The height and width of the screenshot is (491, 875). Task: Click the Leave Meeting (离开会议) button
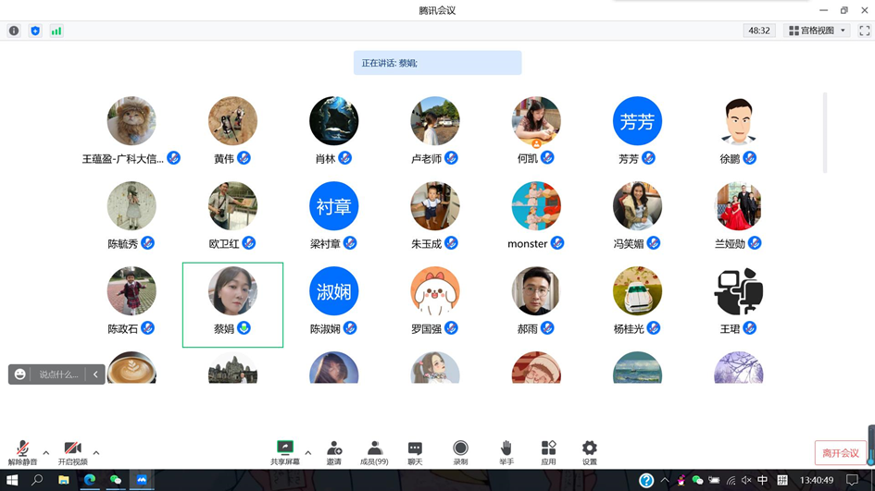click(x=841, y=453)
